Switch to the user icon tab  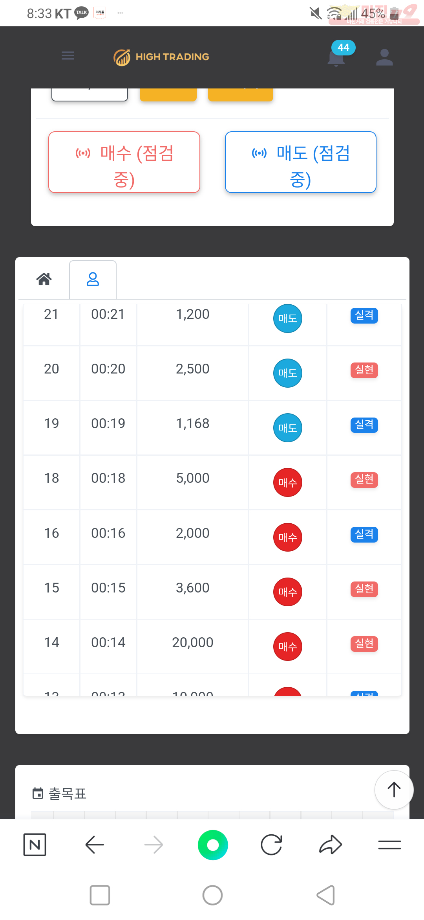point(93,279)
